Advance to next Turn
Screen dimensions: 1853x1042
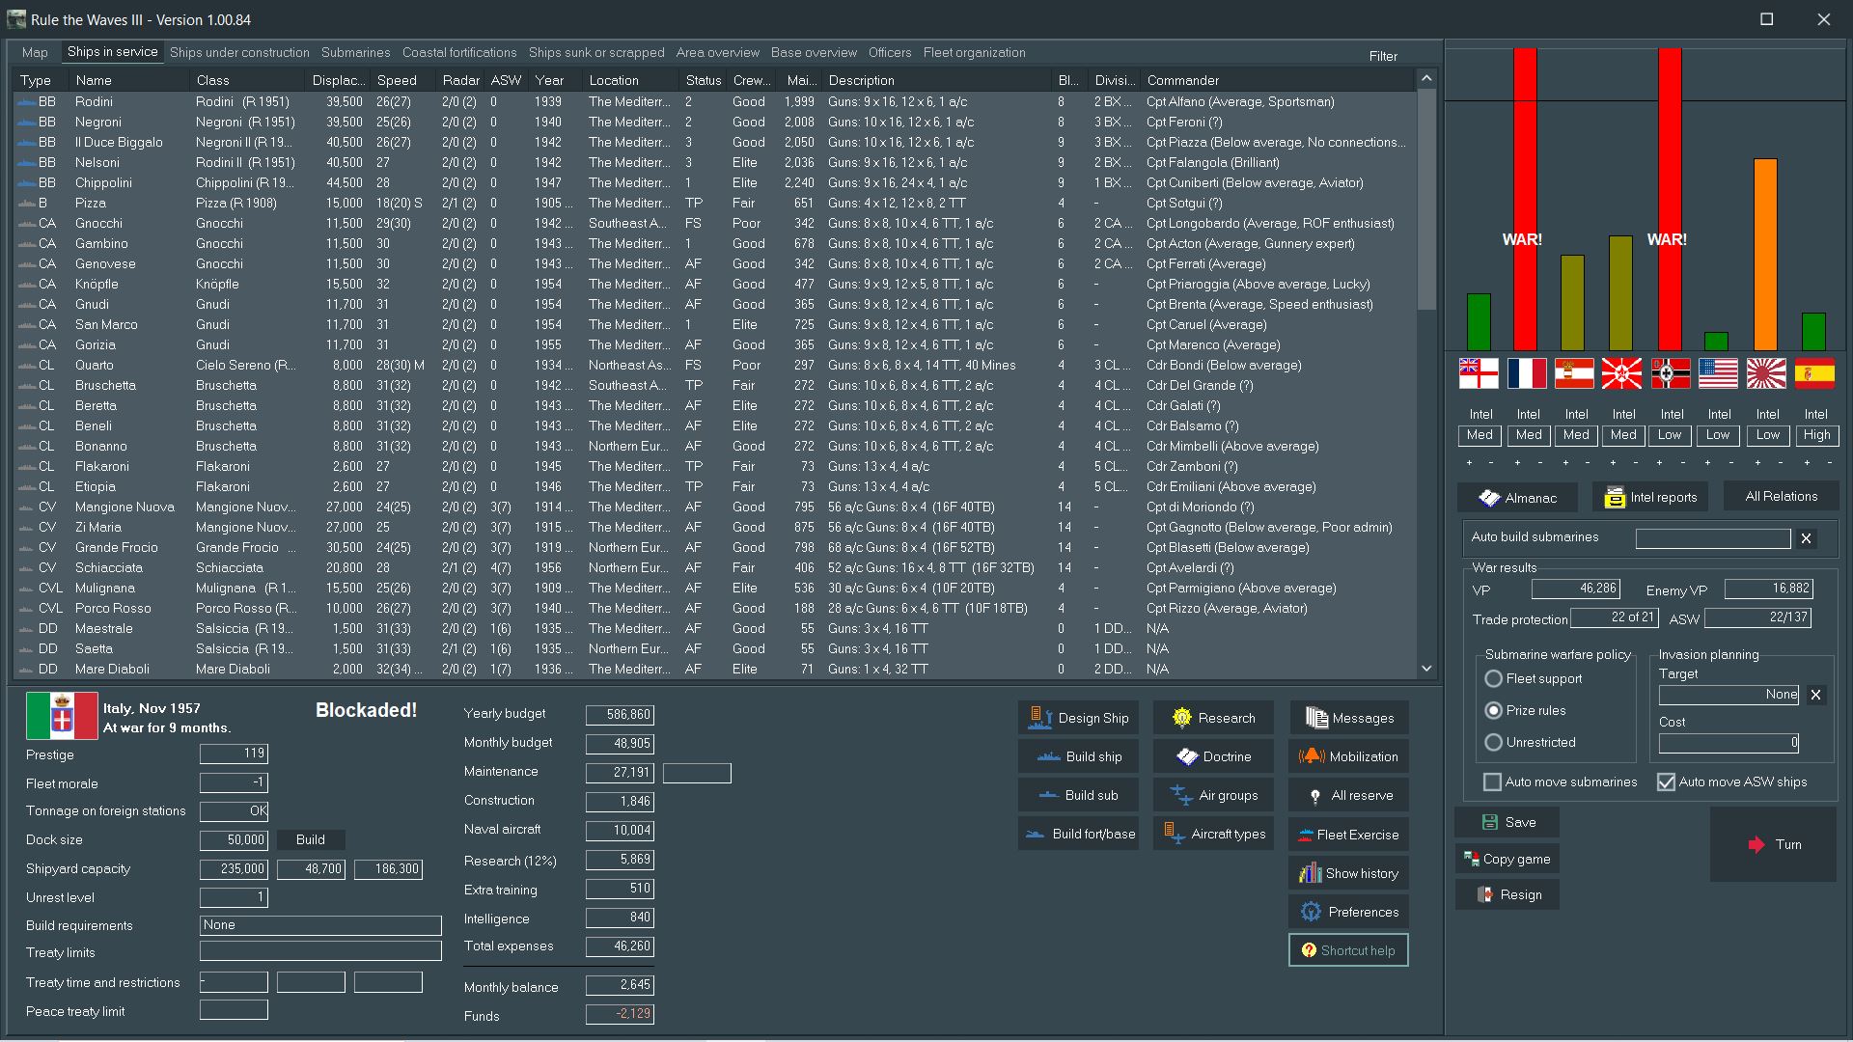[1773, 844]
